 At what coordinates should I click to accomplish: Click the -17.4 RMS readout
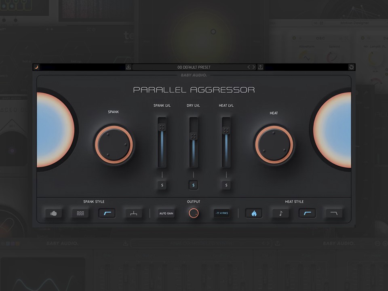(222, 213)
